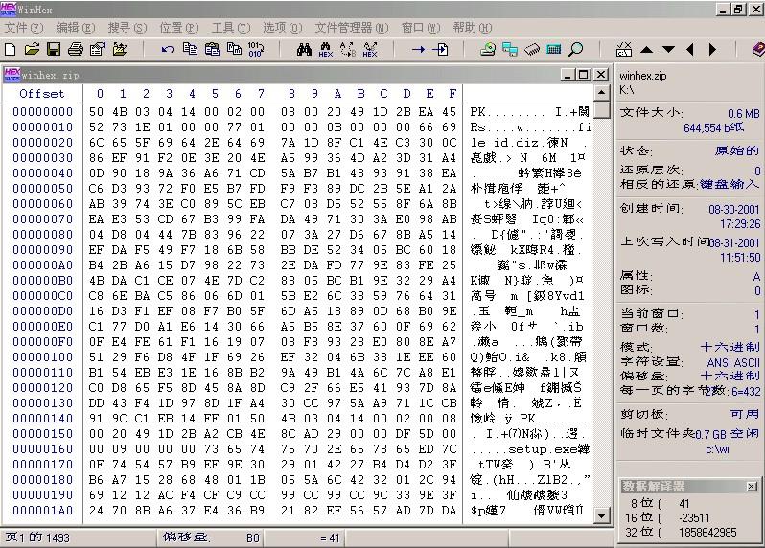This screenshot has width=765, height=548.
Task: Open the 选项(O) menu
Action: point(283,27)
